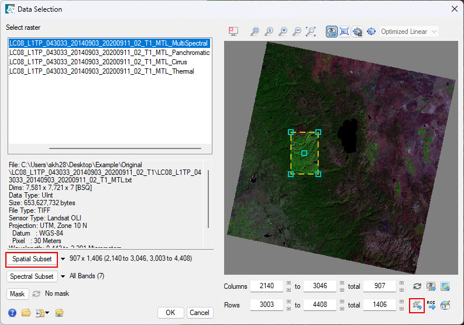The width and height of the screenshot is (464, 325).
Task: Click the Columns start field showing 2140
Action: [267, 286]
